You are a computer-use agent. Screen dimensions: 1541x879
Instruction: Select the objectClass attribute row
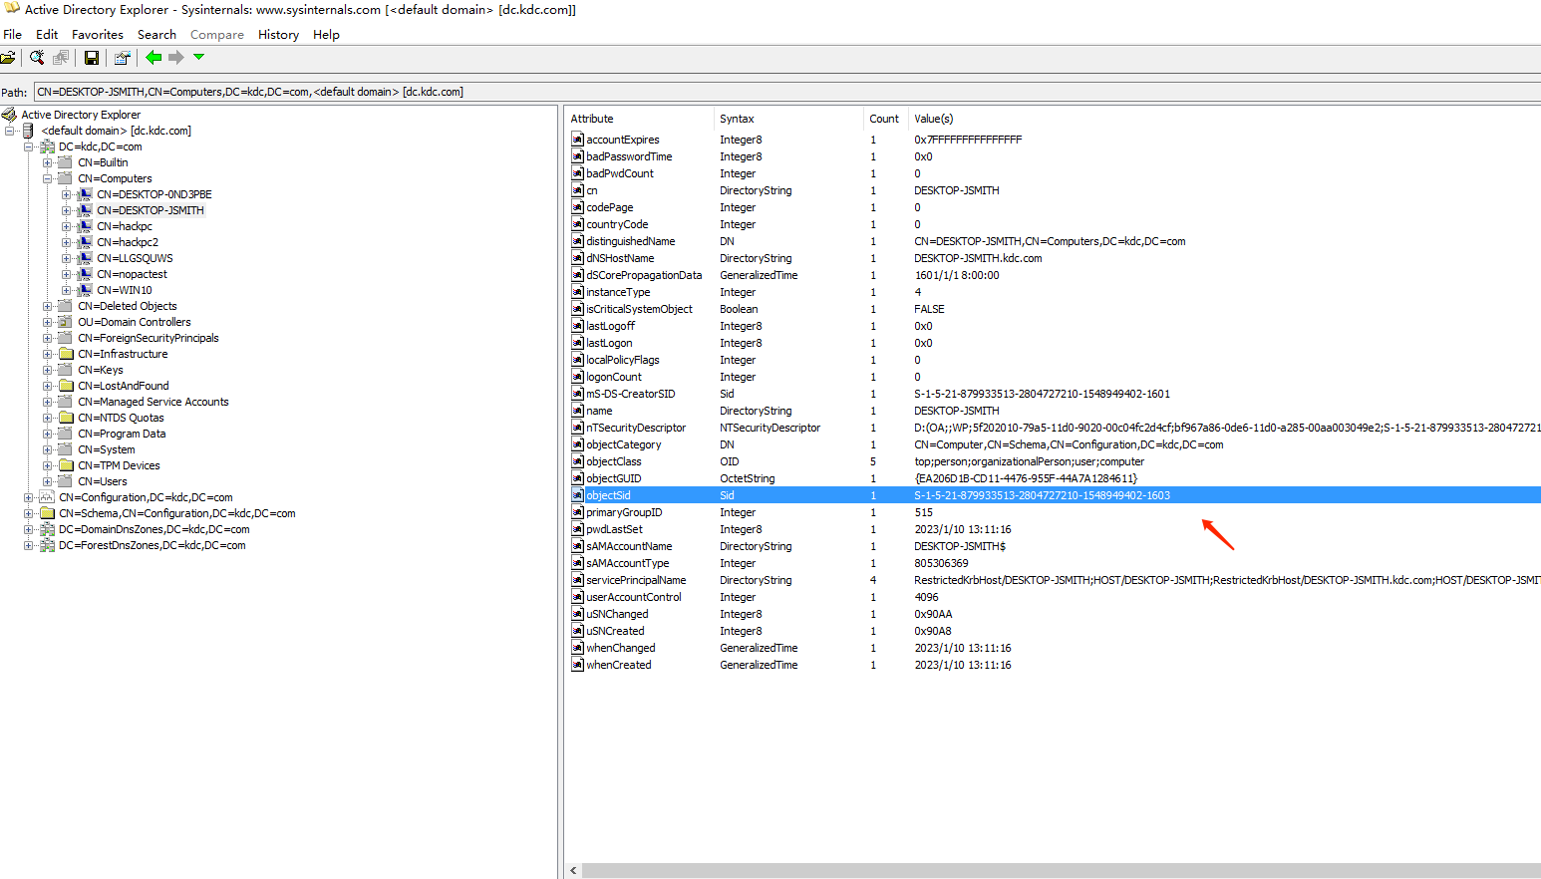(x=1053, y=461)
